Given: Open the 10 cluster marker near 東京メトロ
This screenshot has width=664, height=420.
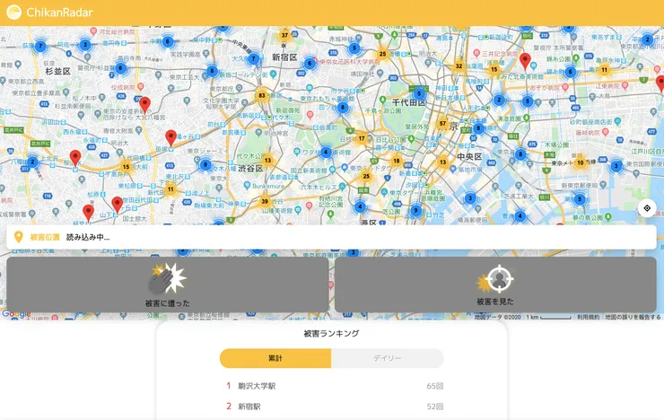Looking at the screenshot, I should click(581, 162).
